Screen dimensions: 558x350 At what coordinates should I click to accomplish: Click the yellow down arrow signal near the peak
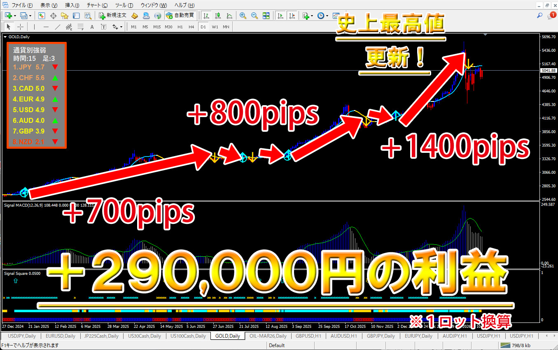pos(468,64)
